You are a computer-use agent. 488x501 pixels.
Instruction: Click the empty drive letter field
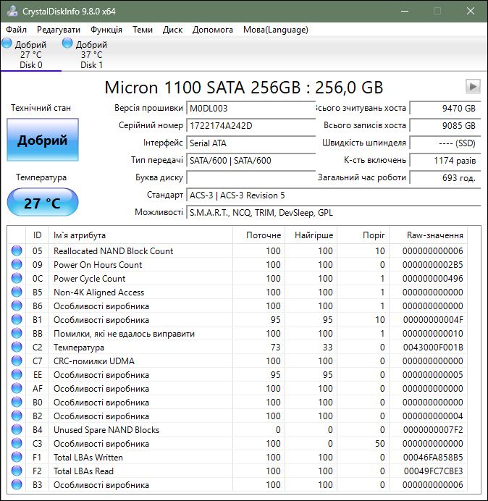click(x=251, y=177)
